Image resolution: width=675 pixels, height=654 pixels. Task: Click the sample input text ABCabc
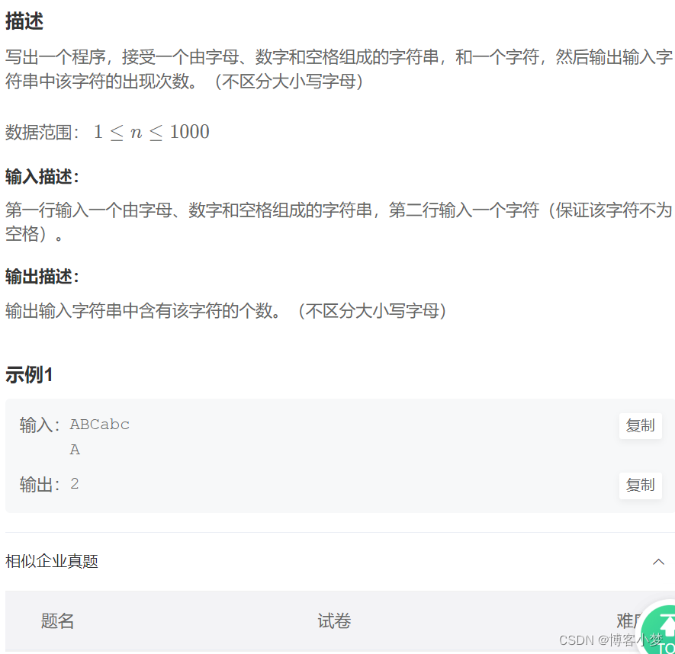point(99,425)
